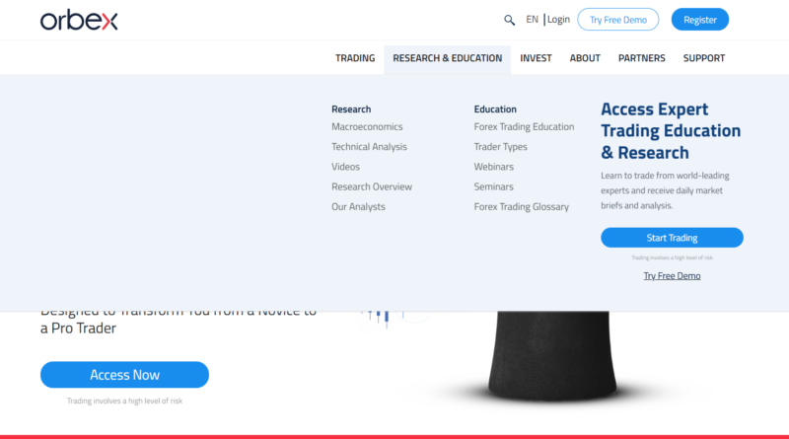Open the ABOUT menu
789x439 pixels.
[585, 58]
